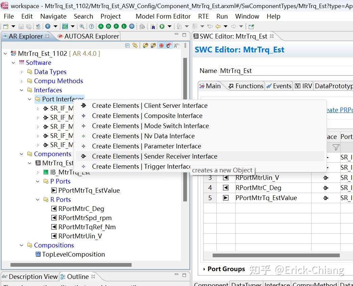Click the help question mark toolbar icon

tap(91, 26)
